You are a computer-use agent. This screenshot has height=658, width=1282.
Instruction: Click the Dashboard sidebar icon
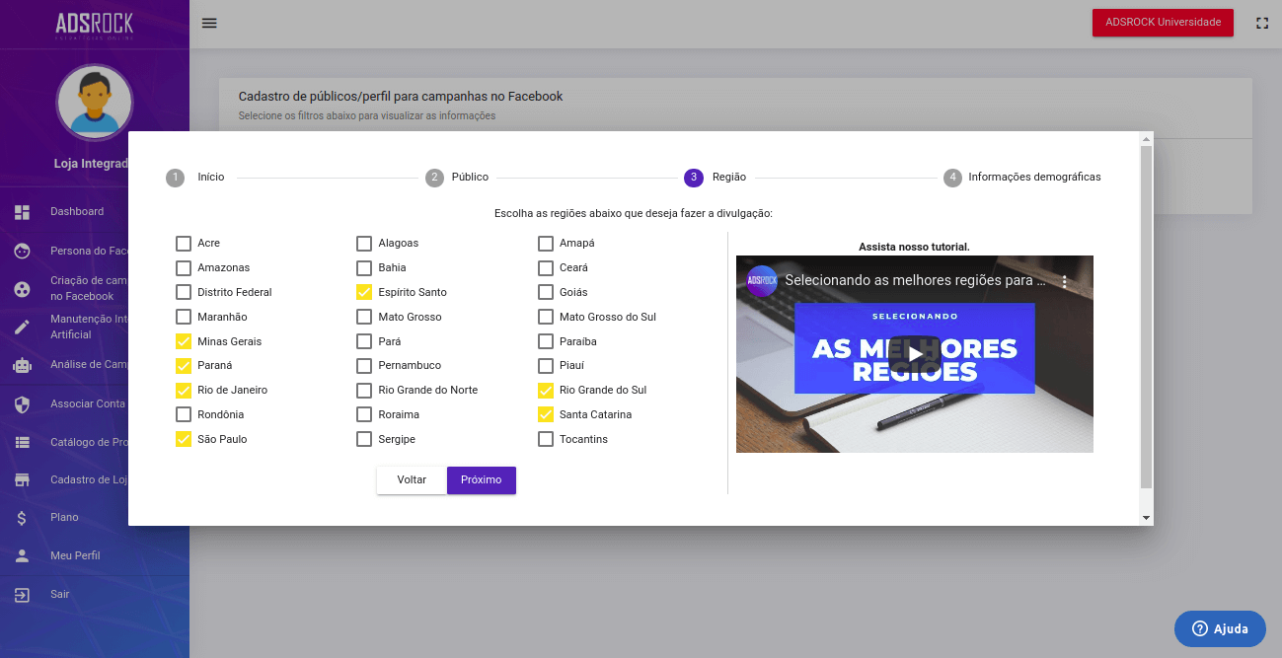pos(22,212)
